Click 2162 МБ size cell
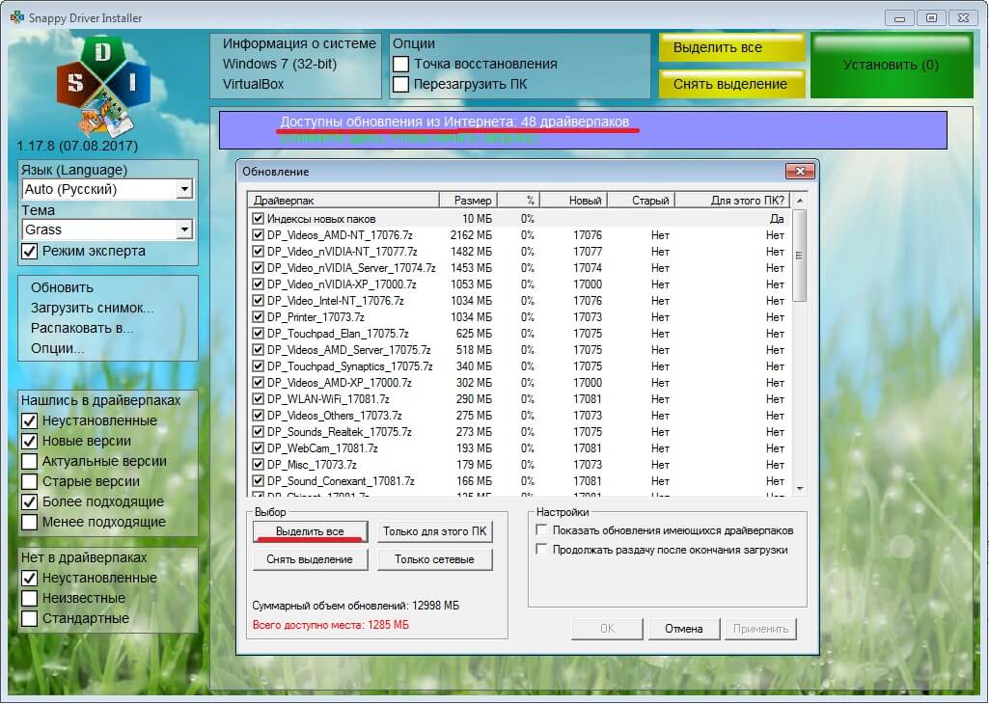Screen dimensions: 989x704 tap(471, 235)
